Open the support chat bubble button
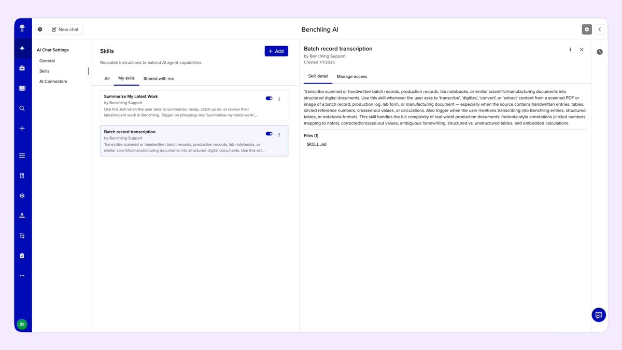The height and width of the screenshot is (350, 622). 599,315
